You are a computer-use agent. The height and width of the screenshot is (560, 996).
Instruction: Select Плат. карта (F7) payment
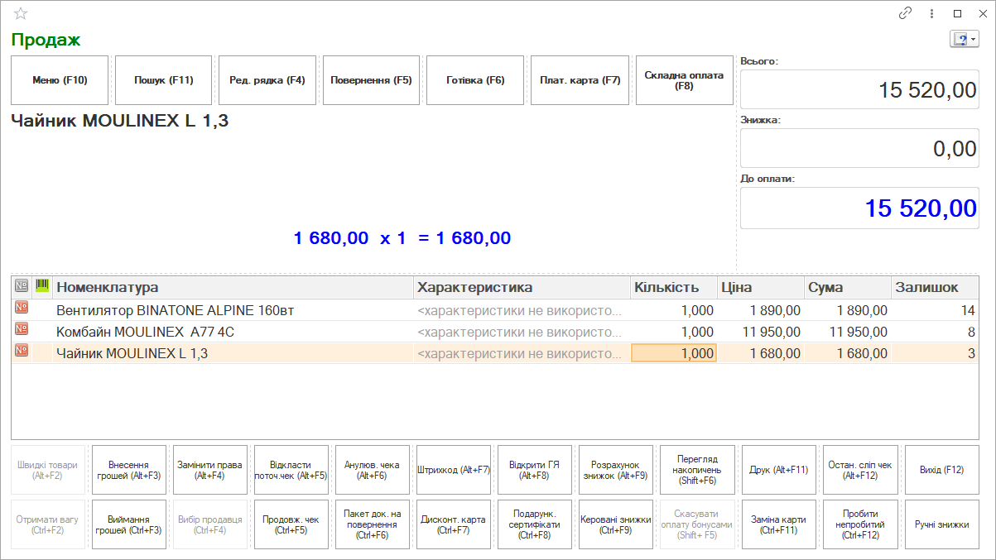point(580,80)
